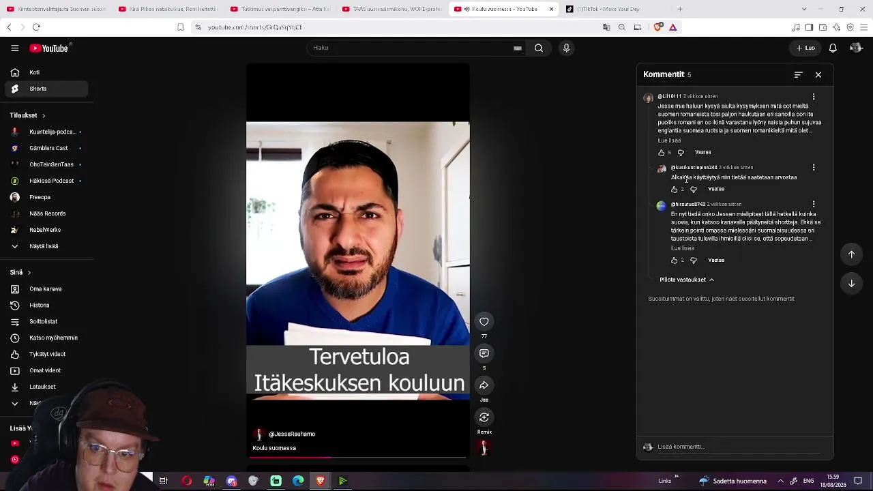Like the @hirsutus8743 reply

675,261
